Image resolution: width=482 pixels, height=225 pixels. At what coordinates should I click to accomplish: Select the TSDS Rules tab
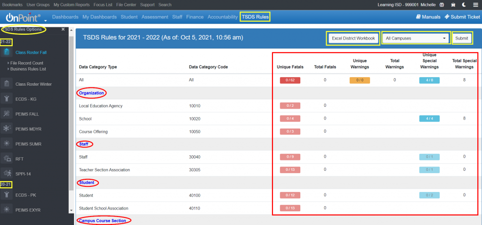[x=255, y=17]
